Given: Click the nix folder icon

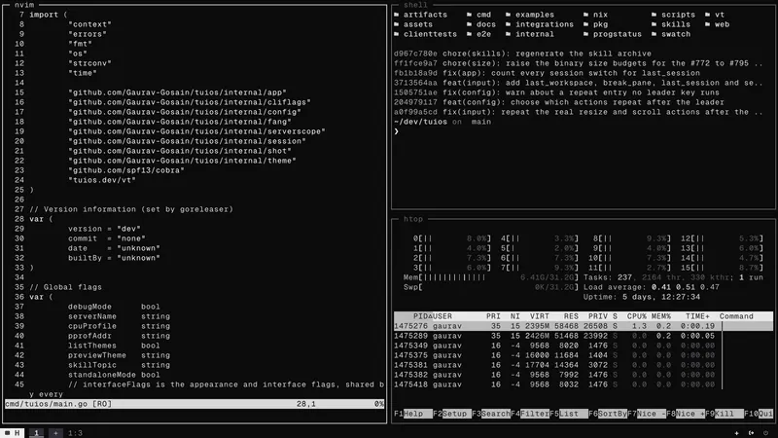Looking at the screenshot, I should 586,15.
